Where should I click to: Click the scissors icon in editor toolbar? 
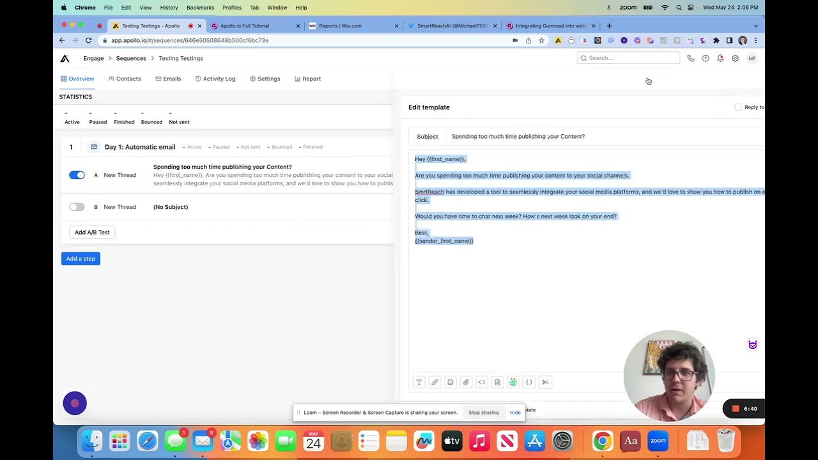click(x=545, y=382)
